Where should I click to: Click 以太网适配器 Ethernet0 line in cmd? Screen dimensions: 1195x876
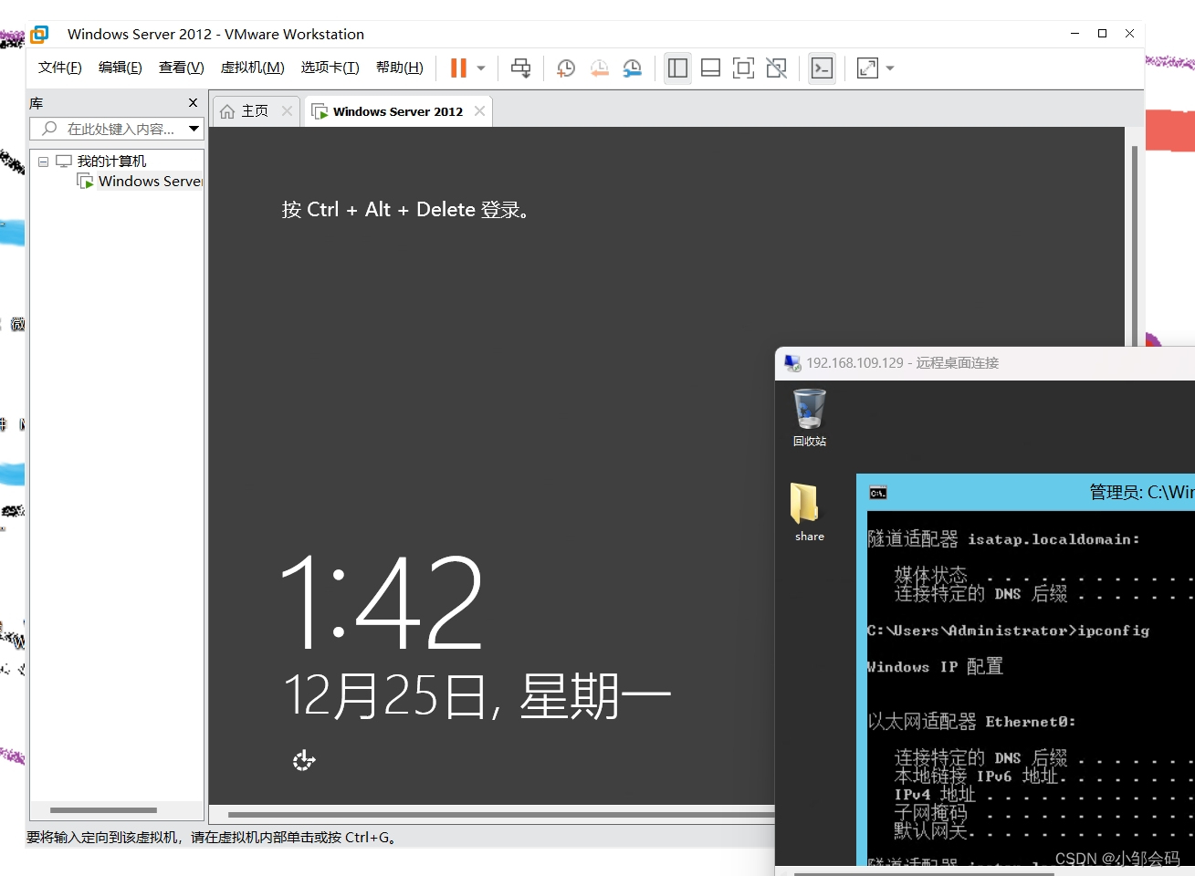click(971, 722)
